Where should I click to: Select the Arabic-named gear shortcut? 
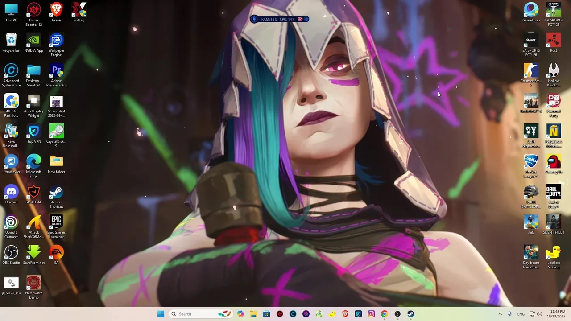(x=11, y=285)
